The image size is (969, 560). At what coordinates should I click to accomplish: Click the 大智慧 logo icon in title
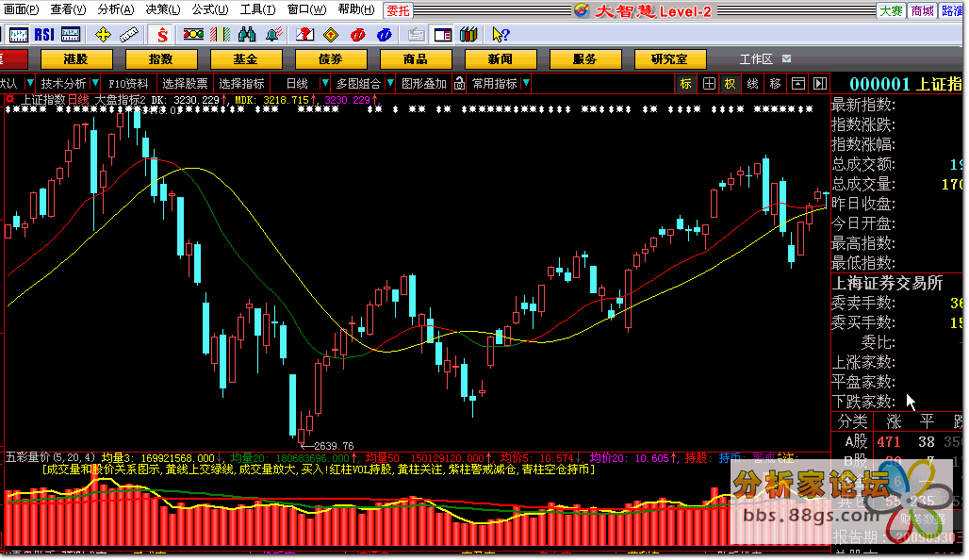(581, 10)
